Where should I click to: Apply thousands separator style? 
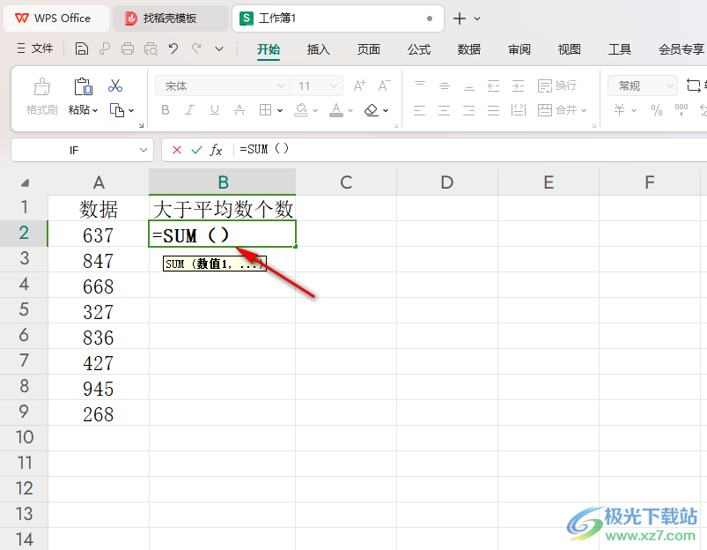681,109
